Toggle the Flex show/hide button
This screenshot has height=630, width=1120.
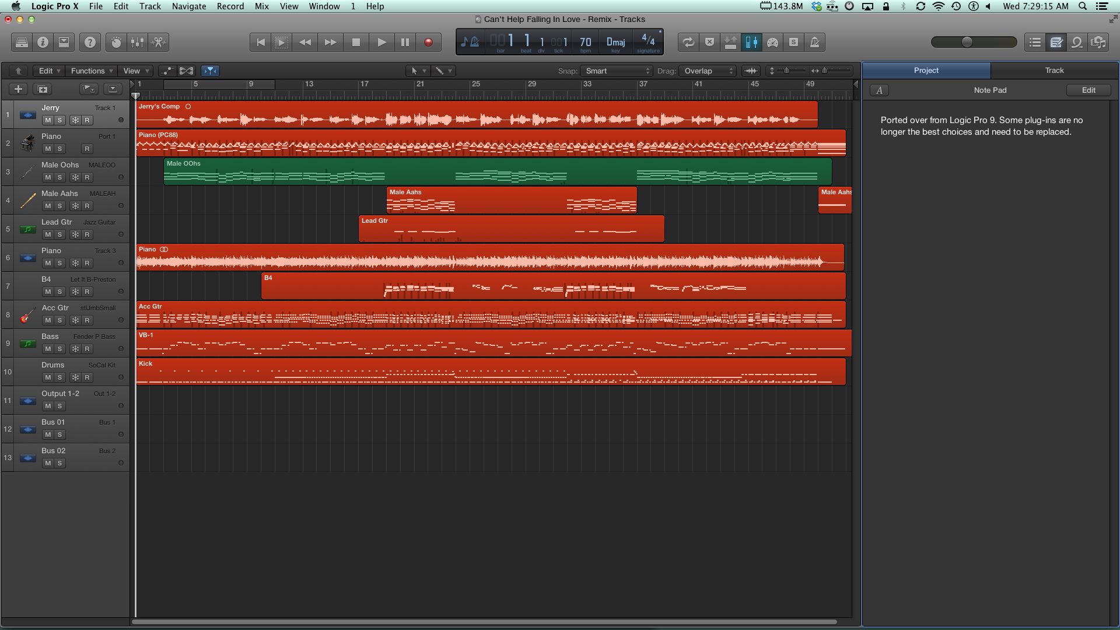click(x=186, y=71)
